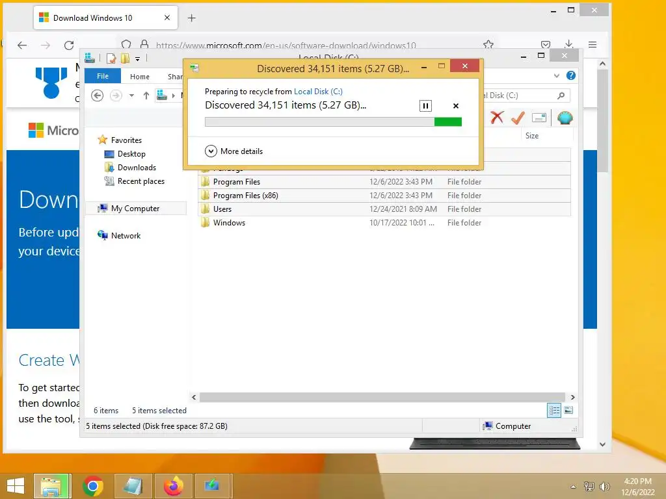
Task: Open the Firefox hamburger menu
Action: pos(593,45)
